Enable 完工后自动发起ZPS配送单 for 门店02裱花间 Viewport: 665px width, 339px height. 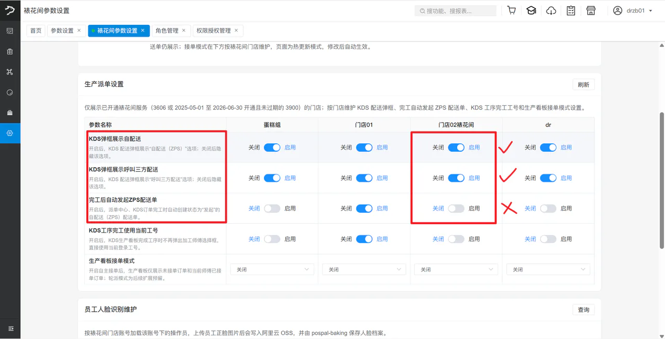pyautogui.click(x=456, y=209)
